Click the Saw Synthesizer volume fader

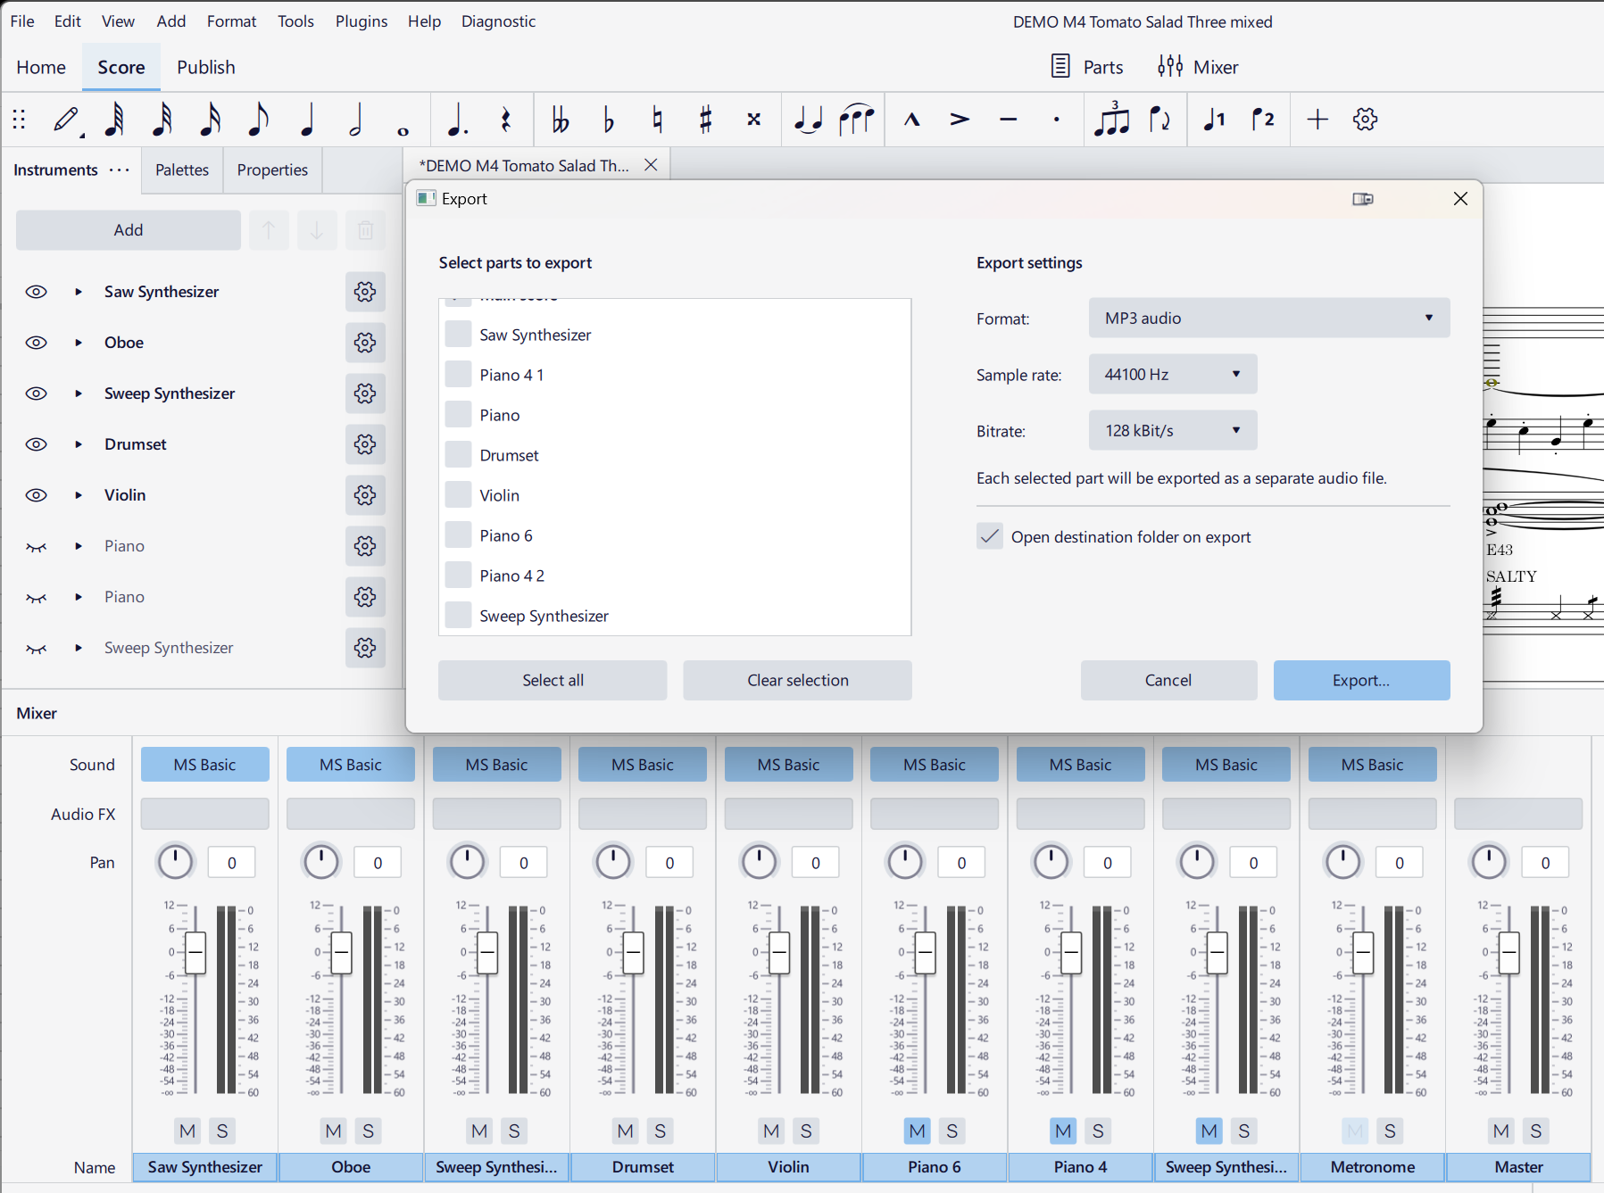pyautogui.click(x=195, y=953)
